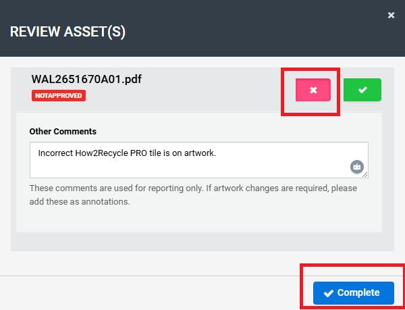Click the Other Comments label
Image resolution: width=405 pixels, height=310 pixels.
point(63,131)
